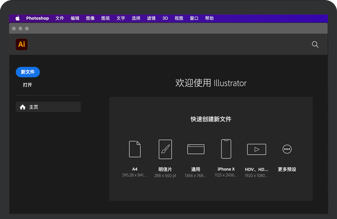This screenshot has width=337, height=219.
Task: Click the Illustrator Ai logo icon
Action: coord(21,44)
